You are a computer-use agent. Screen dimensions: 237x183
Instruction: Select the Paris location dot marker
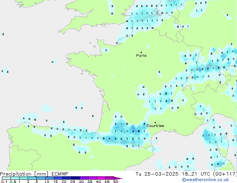[141, 52]
